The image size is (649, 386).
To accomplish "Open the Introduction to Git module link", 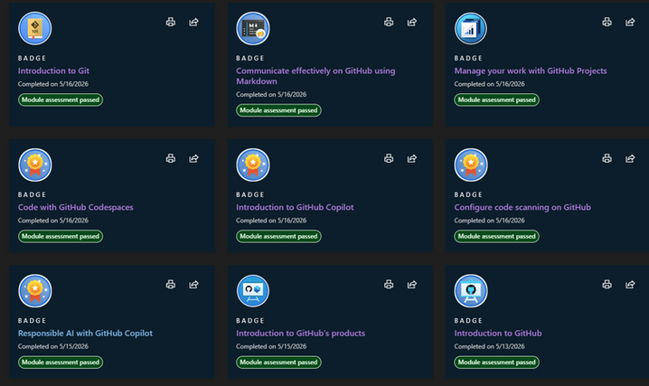I will click(53, 71).
